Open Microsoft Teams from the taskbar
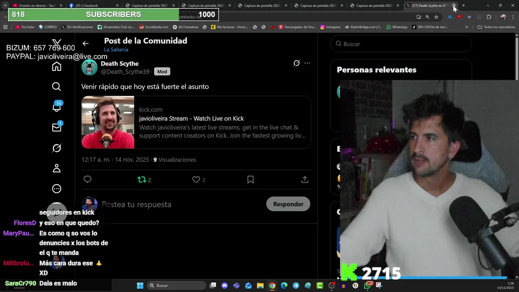Image resolution: width=519 pixels, height=292 pixels. [236, 286]
